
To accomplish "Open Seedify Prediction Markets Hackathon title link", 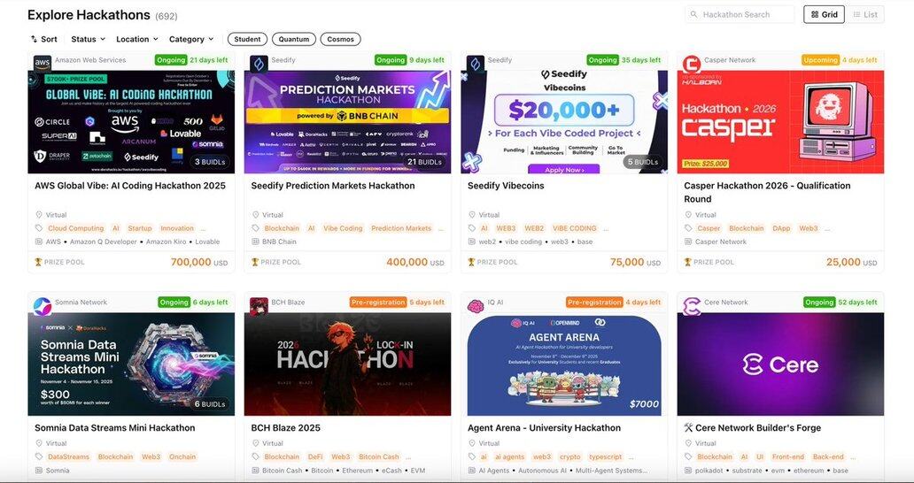I will pos(333,186).
